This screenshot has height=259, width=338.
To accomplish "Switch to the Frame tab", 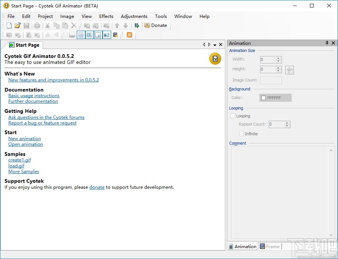I will click(x=270, y=246).
